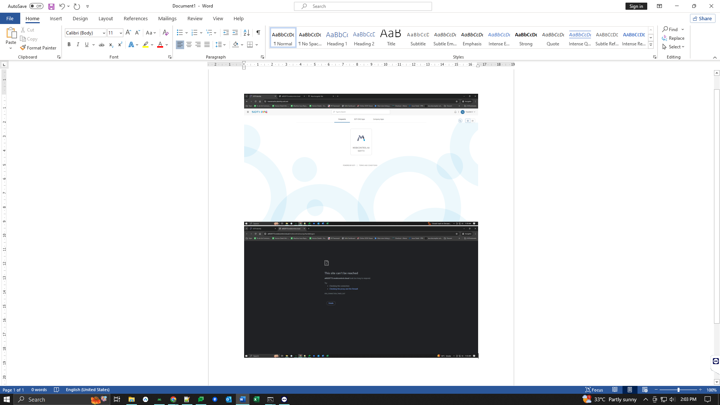Open the Sort dialog
Image resolution: width=720 pixels, height=405 pixels.
click(x=247, y=33)
